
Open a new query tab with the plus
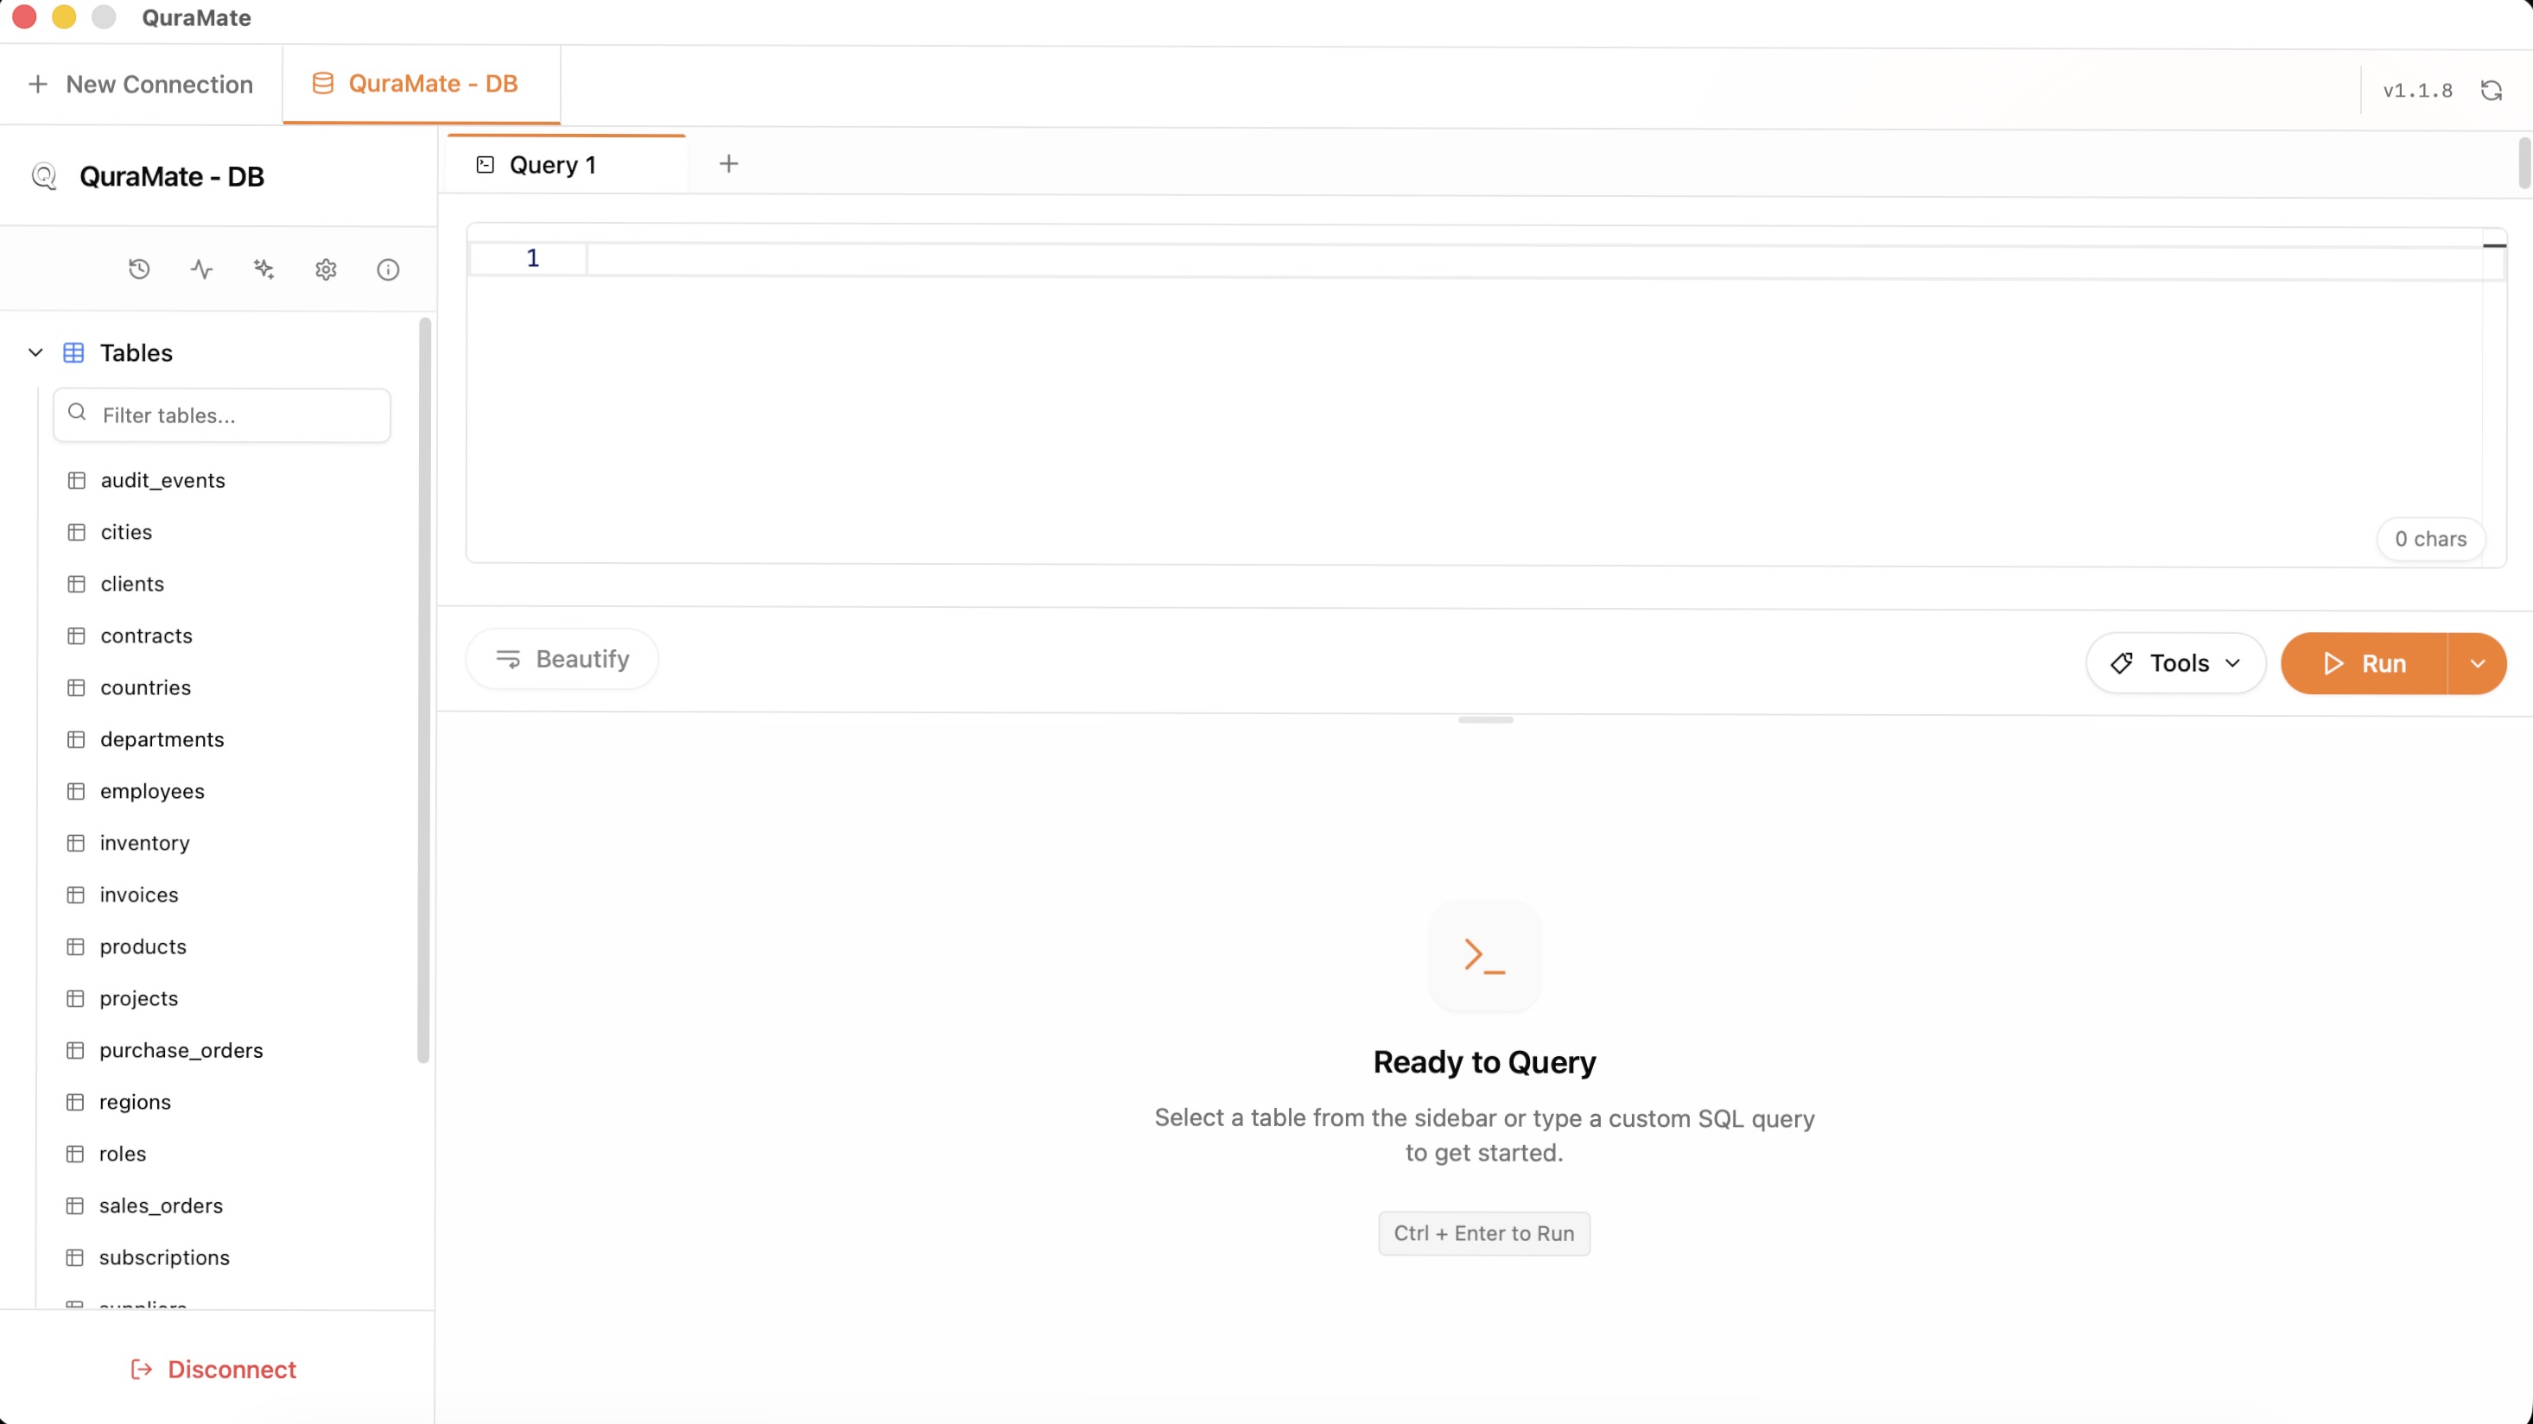[728, 163]
